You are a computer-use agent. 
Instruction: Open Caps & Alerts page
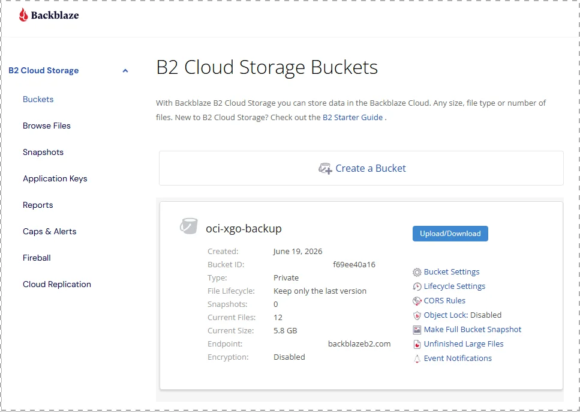pos(50,232)
